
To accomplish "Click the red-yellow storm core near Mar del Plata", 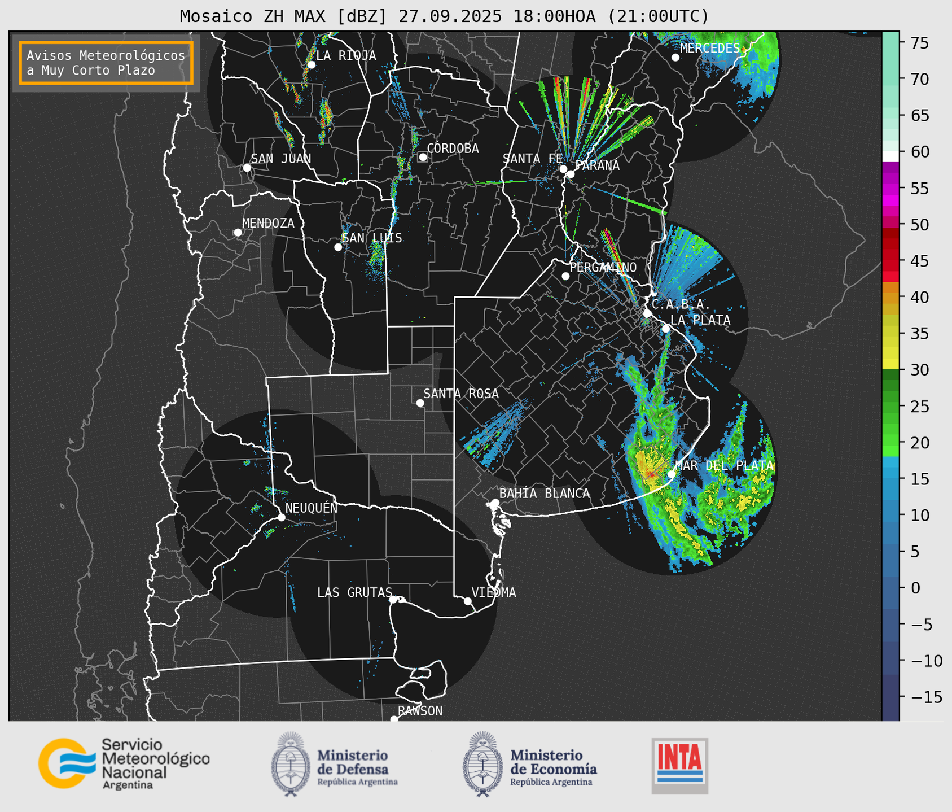I will pyautogui.click(x=649, y=471).
